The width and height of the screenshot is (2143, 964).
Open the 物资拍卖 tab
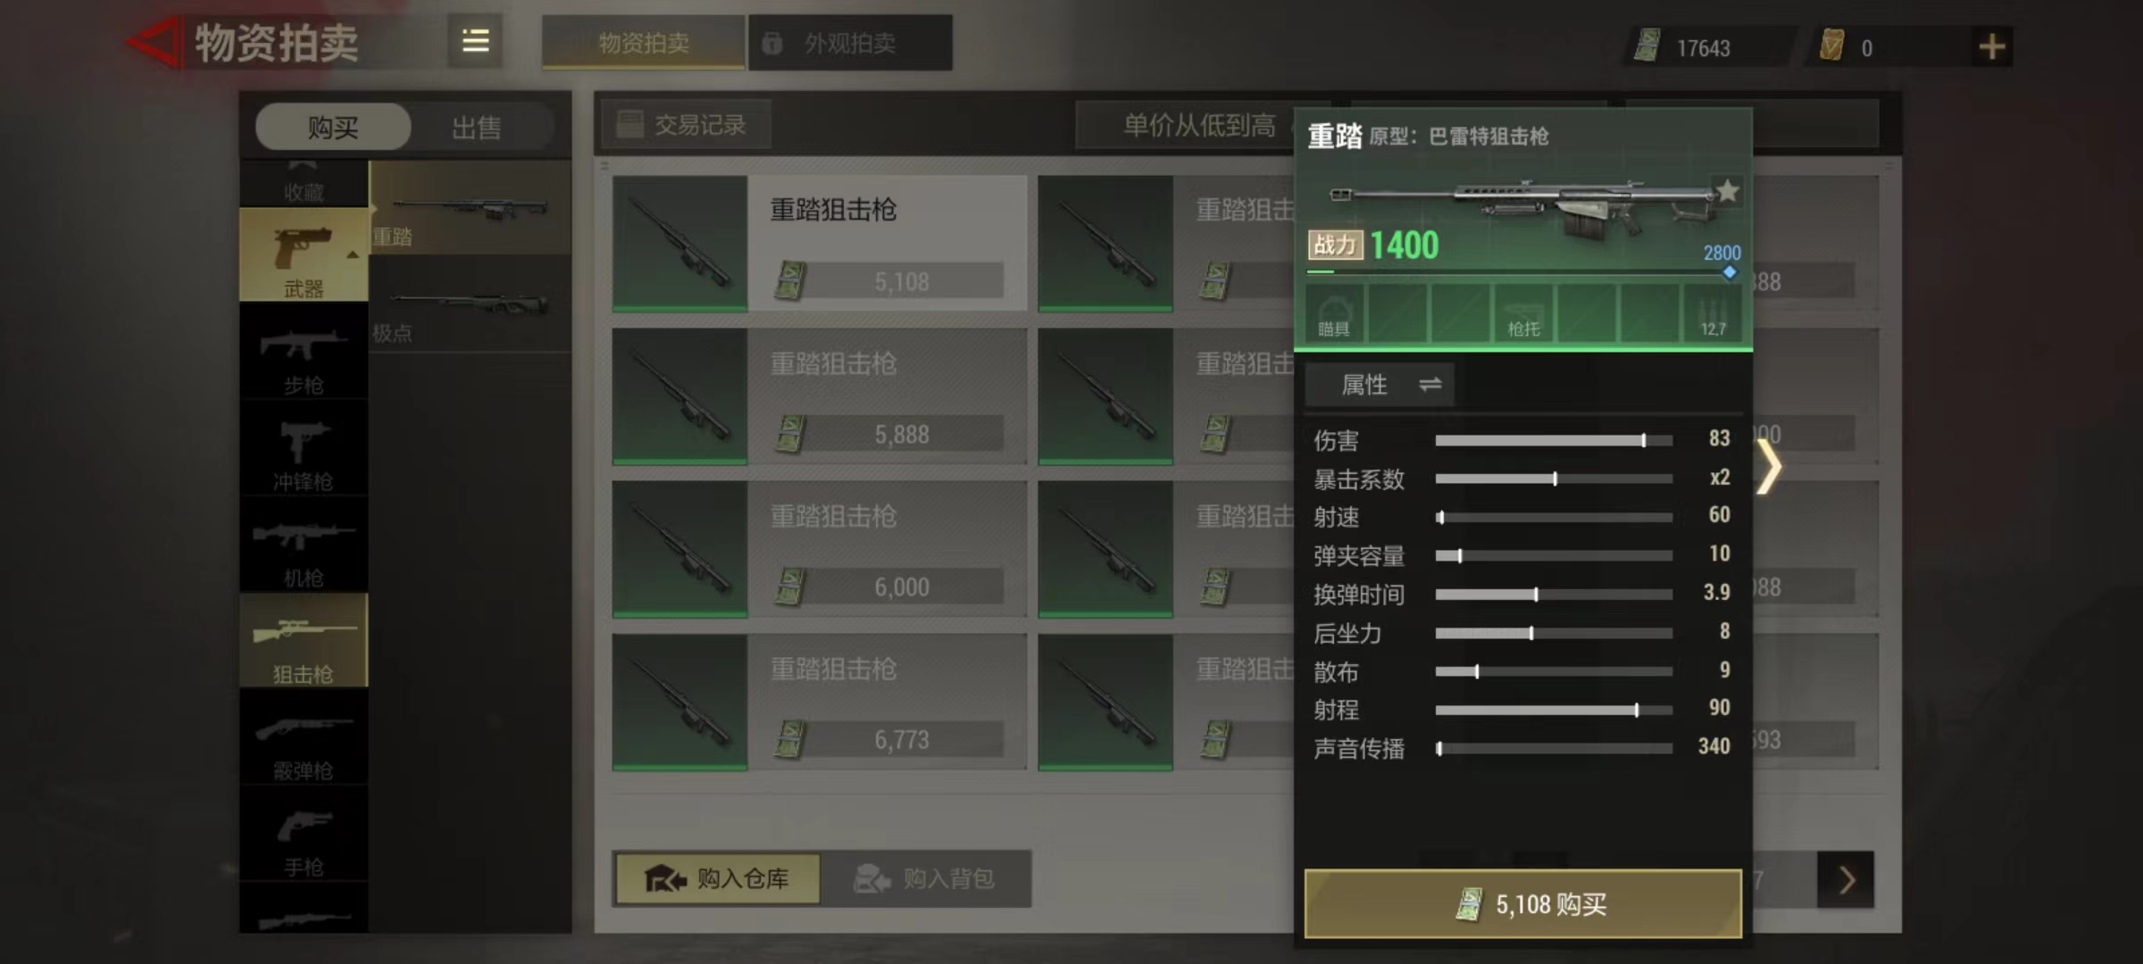tap(643, 43)
